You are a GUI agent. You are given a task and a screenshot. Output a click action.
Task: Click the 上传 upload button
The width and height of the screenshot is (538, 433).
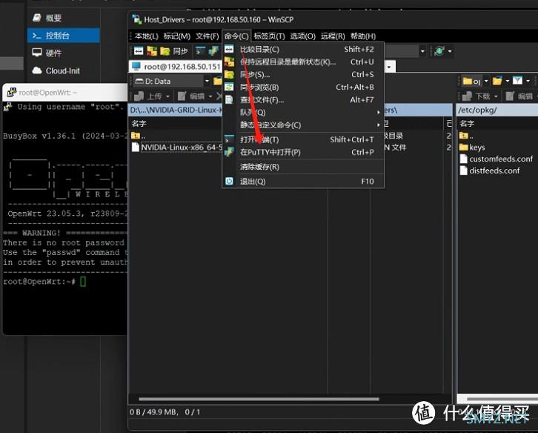coord(148,96)
